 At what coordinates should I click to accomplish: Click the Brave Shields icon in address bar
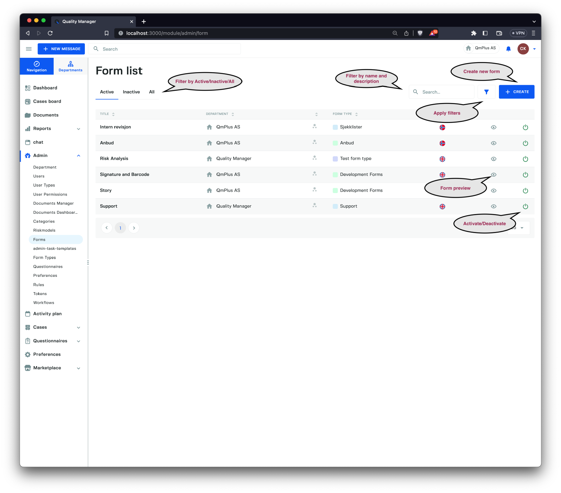(x=420, y=33)
